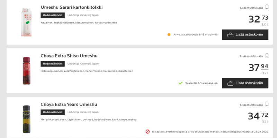Image resolution: width=277 pixels, height=138 pixels.
Task: Open Choya Extra Shiso Umeshu product title
Action: (x=69, y=56)
